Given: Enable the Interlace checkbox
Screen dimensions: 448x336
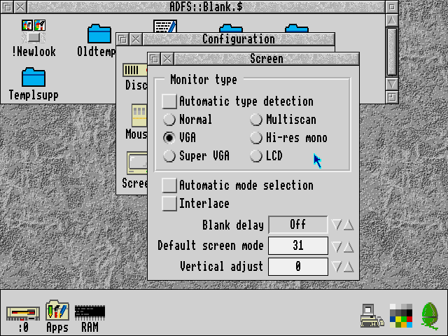Looking at the screenshot, I should pos(169,204).
